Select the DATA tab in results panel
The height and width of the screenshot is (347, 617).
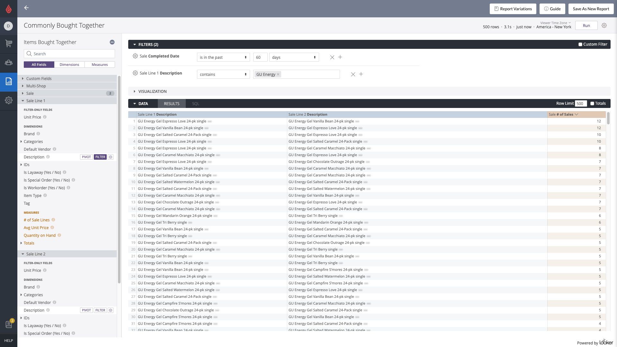click(143, 103)
